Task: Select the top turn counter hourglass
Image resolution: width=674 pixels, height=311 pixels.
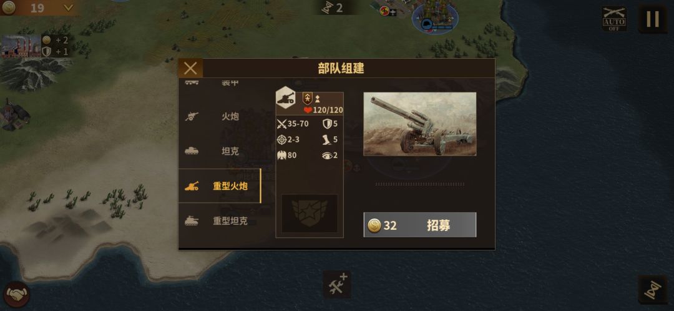Action: (x=329, y=7)
